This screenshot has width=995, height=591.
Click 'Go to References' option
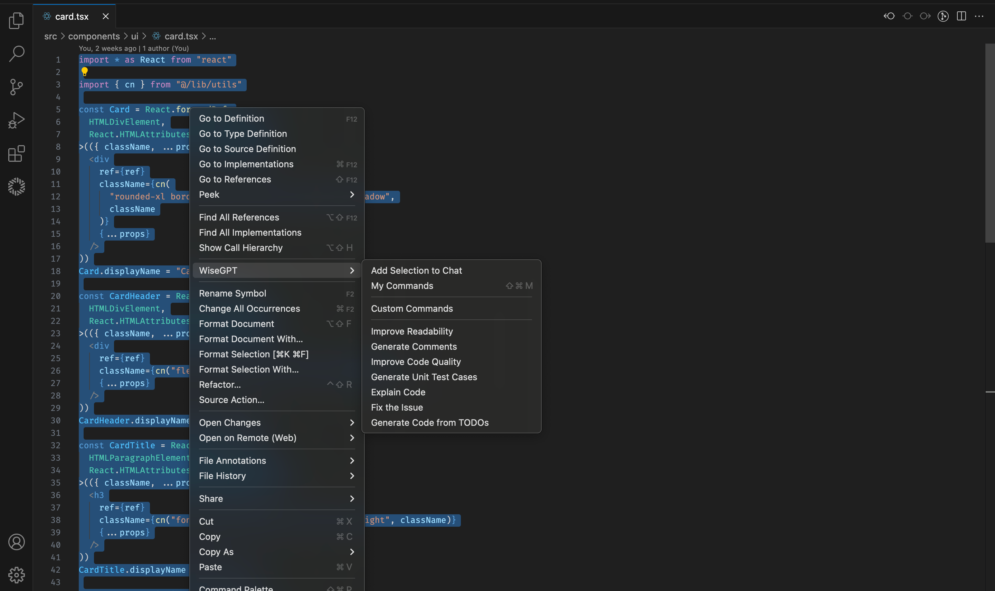pos(234,179)
